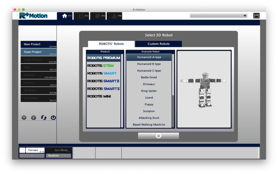The image size is (278, 174).
Task: Select Humanoid A-type robot
Action: pos(149,57)
